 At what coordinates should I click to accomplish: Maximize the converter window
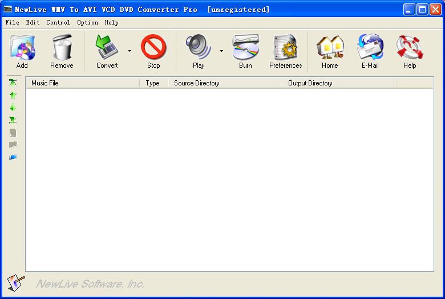pos(422,10)
